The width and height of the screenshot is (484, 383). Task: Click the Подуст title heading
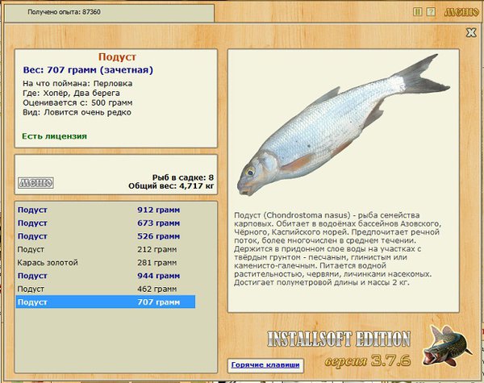[117, 56]
